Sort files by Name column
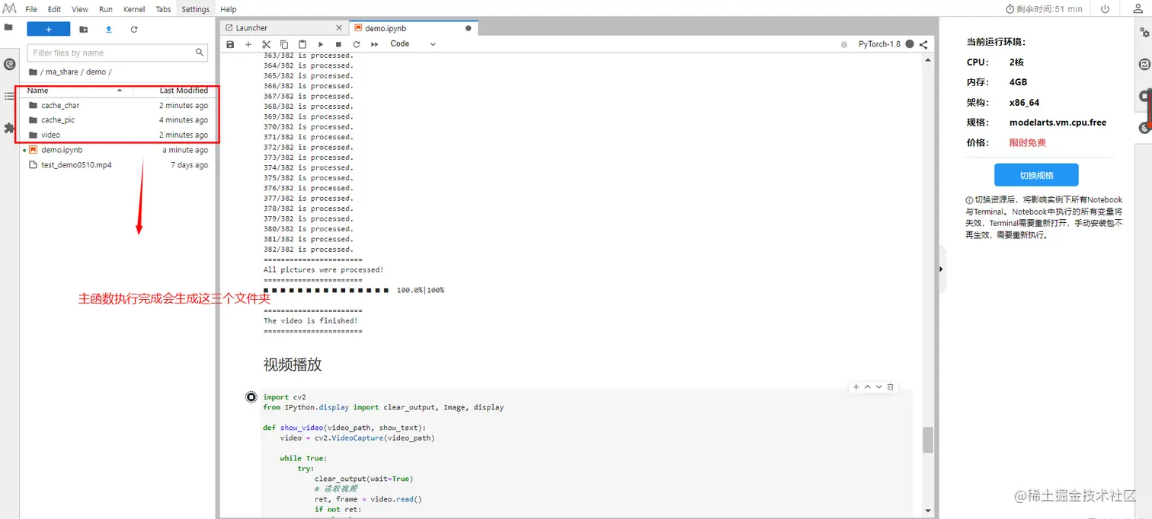This screenshot has width=1152, height=519. pyautogui.click(x=75, y=90)
